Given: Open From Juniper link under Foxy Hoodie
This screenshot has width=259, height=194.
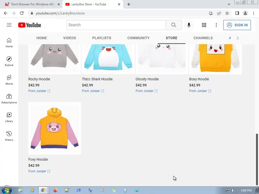Looking at the screenshot, I should (x=37, y=171).
